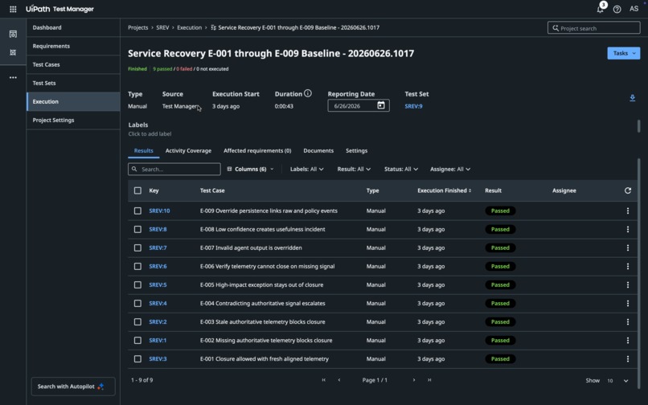The width and height of the screenshot is (648, 405).
Task: Click the download report icon
Action: 632,98
